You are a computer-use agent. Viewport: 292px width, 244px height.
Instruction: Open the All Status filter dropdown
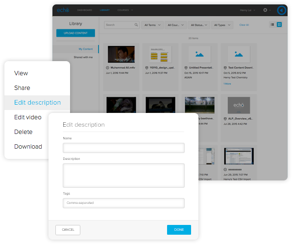point(199,25)
